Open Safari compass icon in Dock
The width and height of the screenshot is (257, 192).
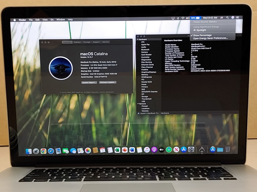click(51, 151)
